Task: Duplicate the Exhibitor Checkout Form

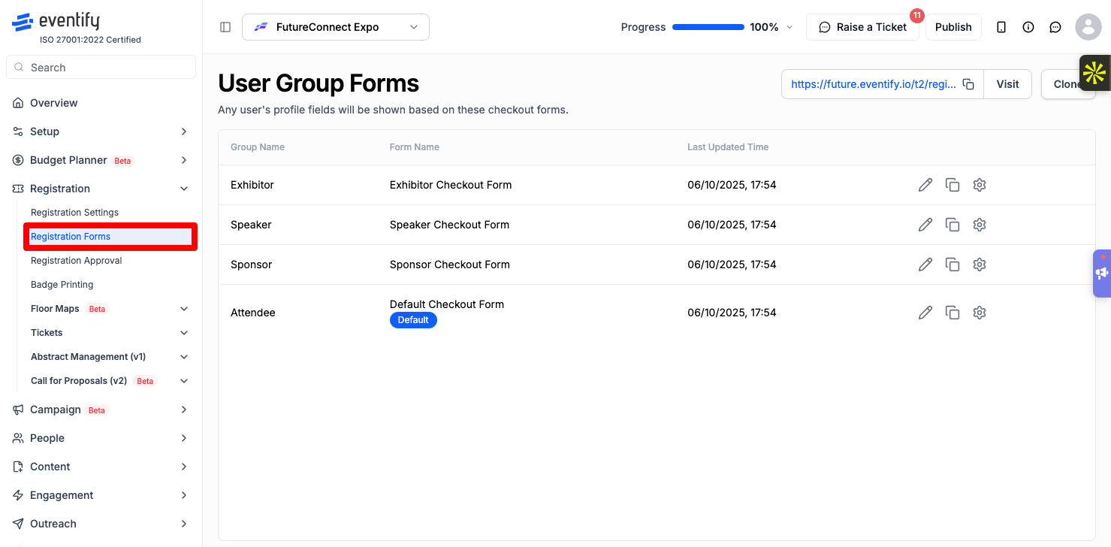Action: tap(953, 185)
